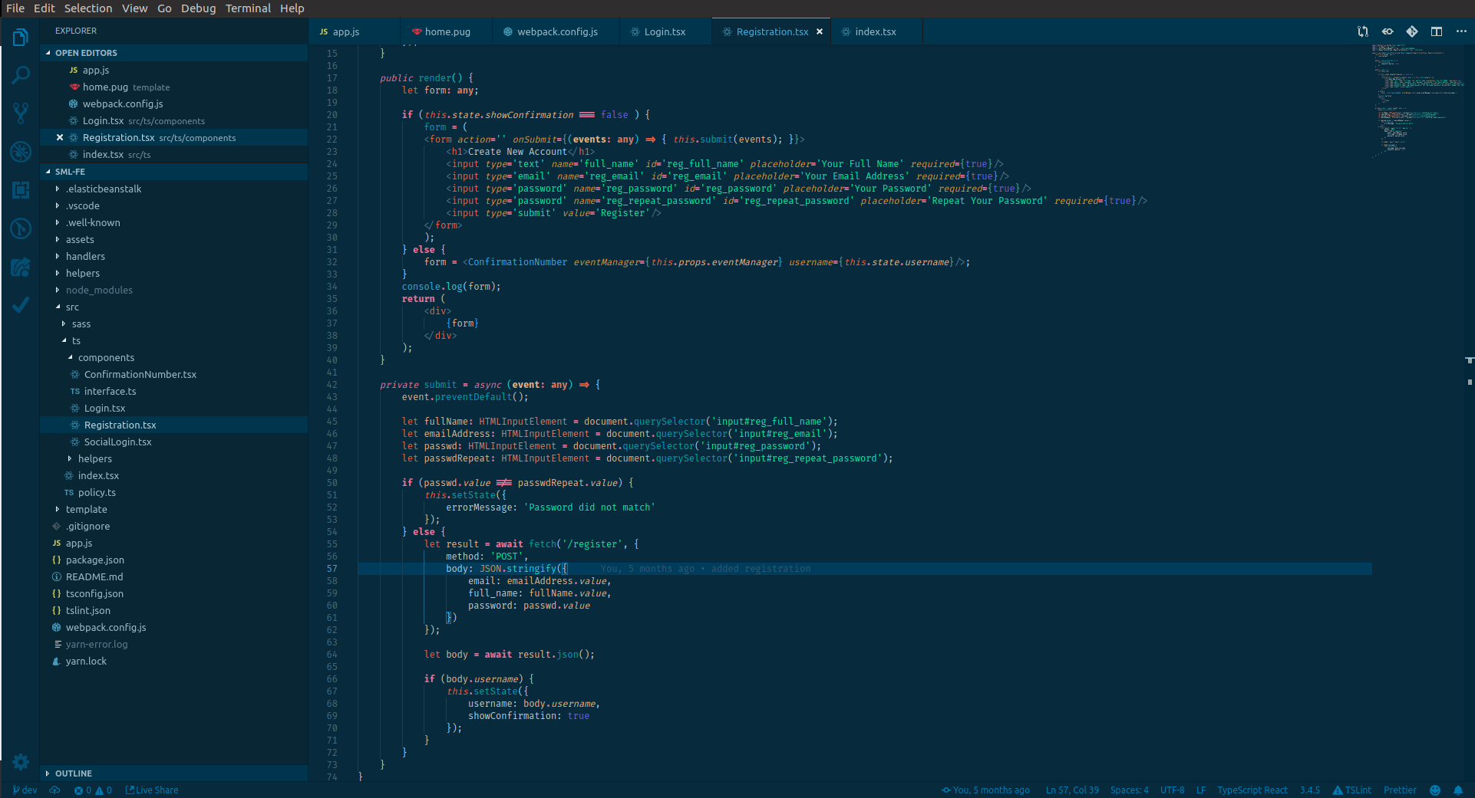Click the Ln 57, Col 39 indicator
This screenshot has height=798, width=1475.
point(1072,790)
